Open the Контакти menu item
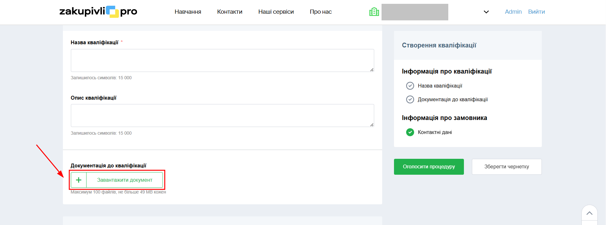 tap(230, 12)
